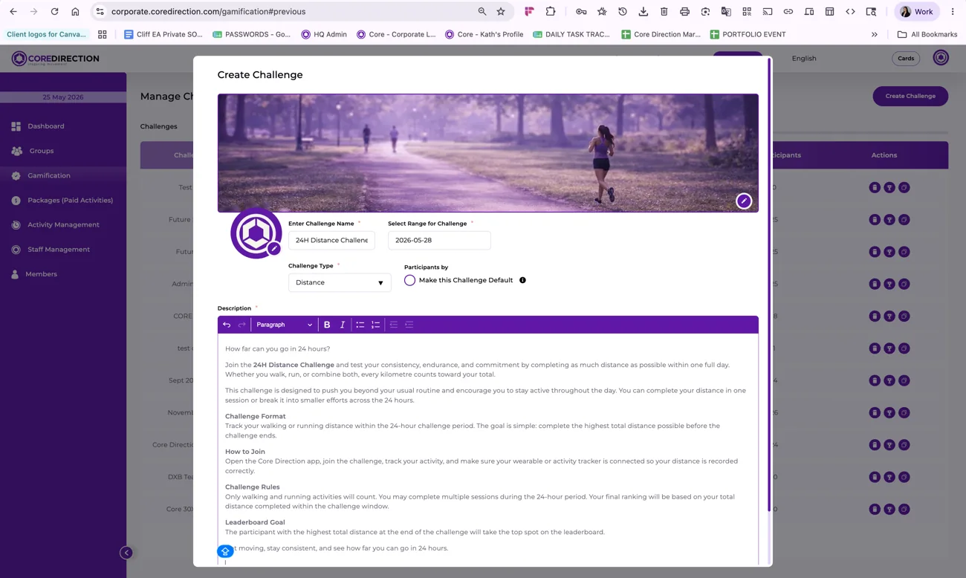Click the CoreDirection logo
Screen dimensions: 966x578
pyautogui.click(x=55, y=58)
